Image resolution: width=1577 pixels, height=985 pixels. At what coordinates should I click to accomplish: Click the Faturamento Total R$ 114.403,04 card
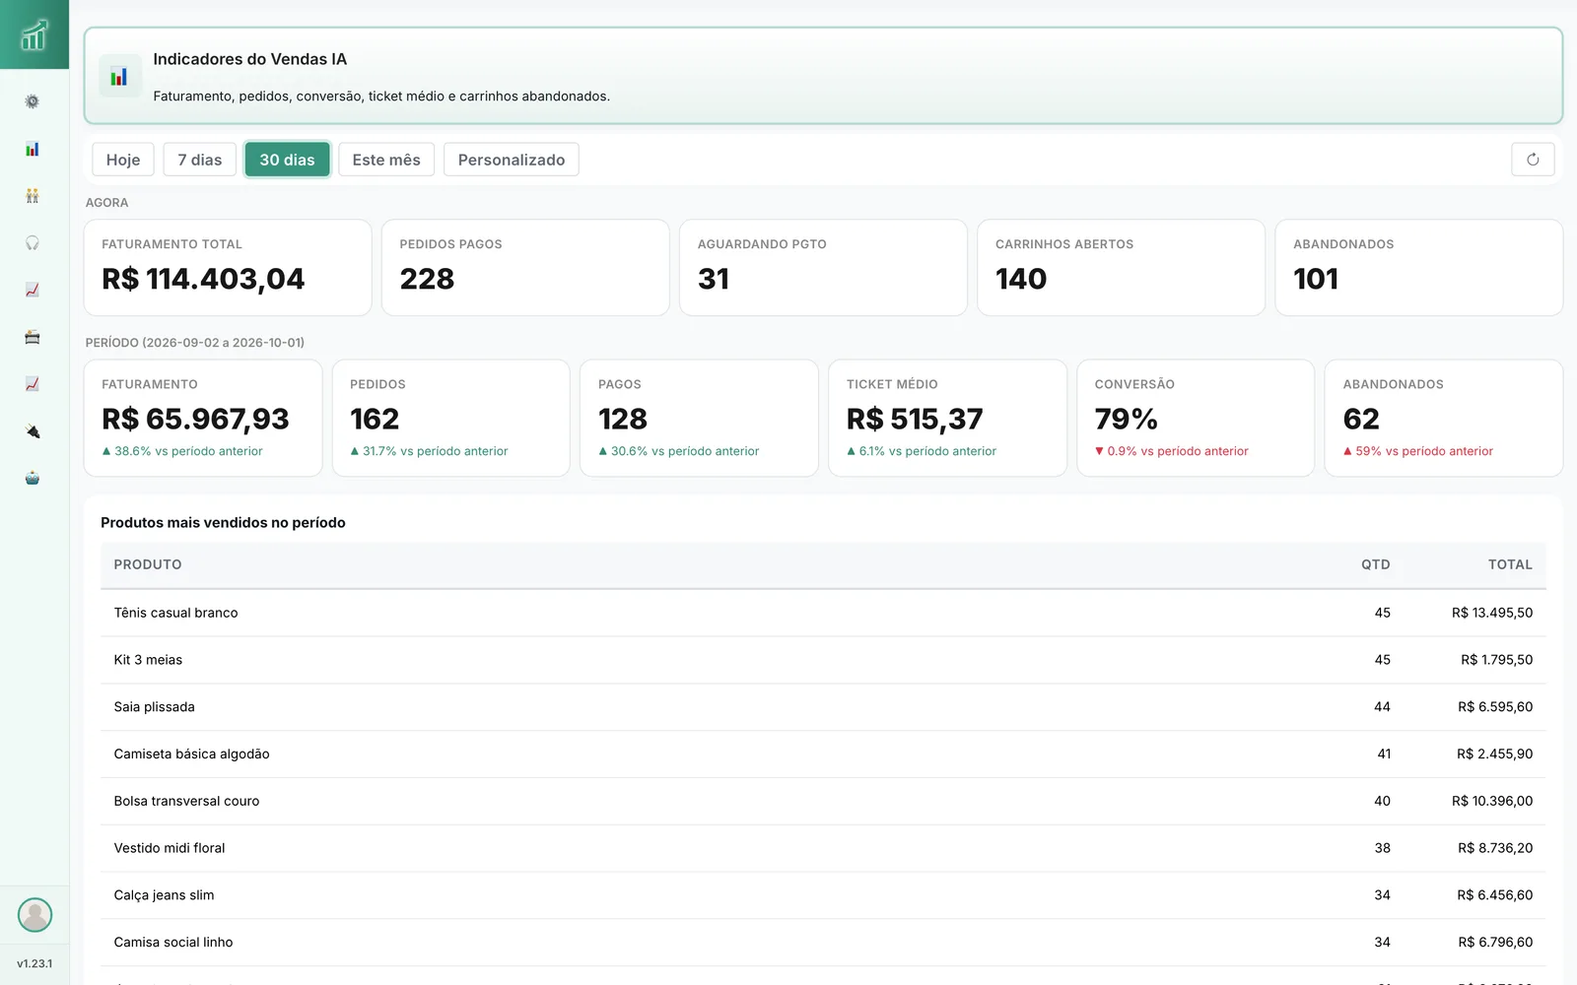228,268
